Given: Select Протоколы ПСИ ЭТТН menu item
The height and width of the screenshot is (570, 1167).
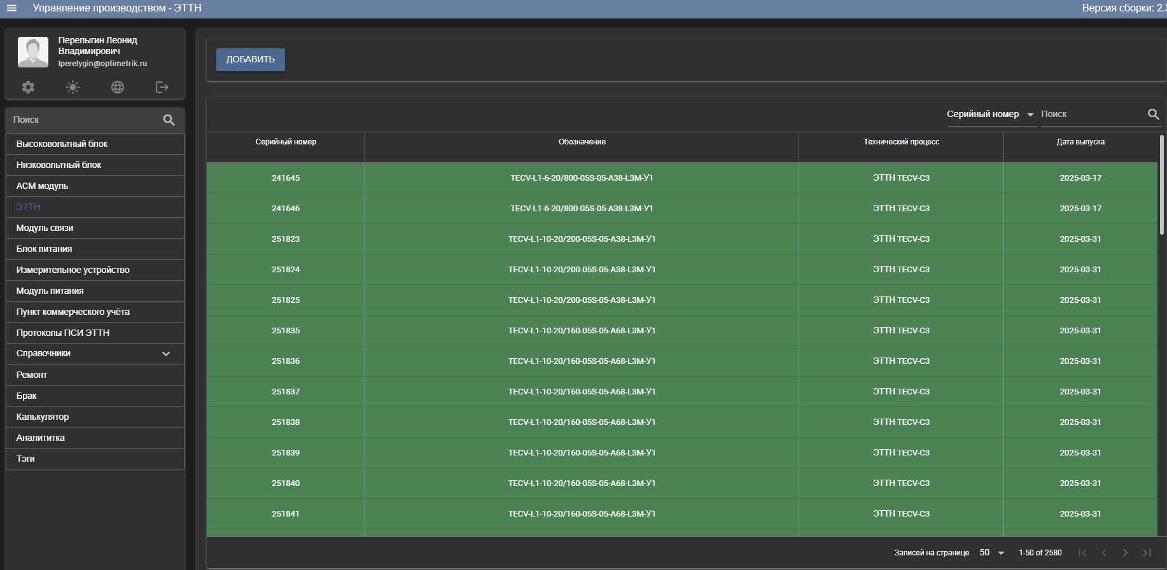Looking at the screenshot, I should pos(95,333).
